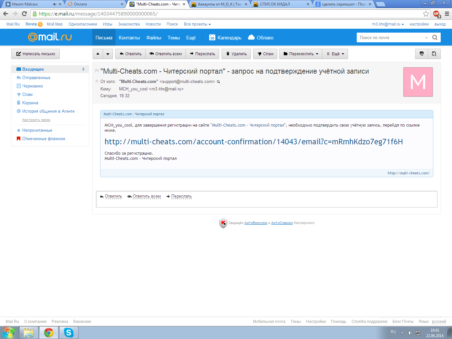The image size is (452, 339).
Task: Click the underlined Ответить link below message
Action: coord(113,196)
